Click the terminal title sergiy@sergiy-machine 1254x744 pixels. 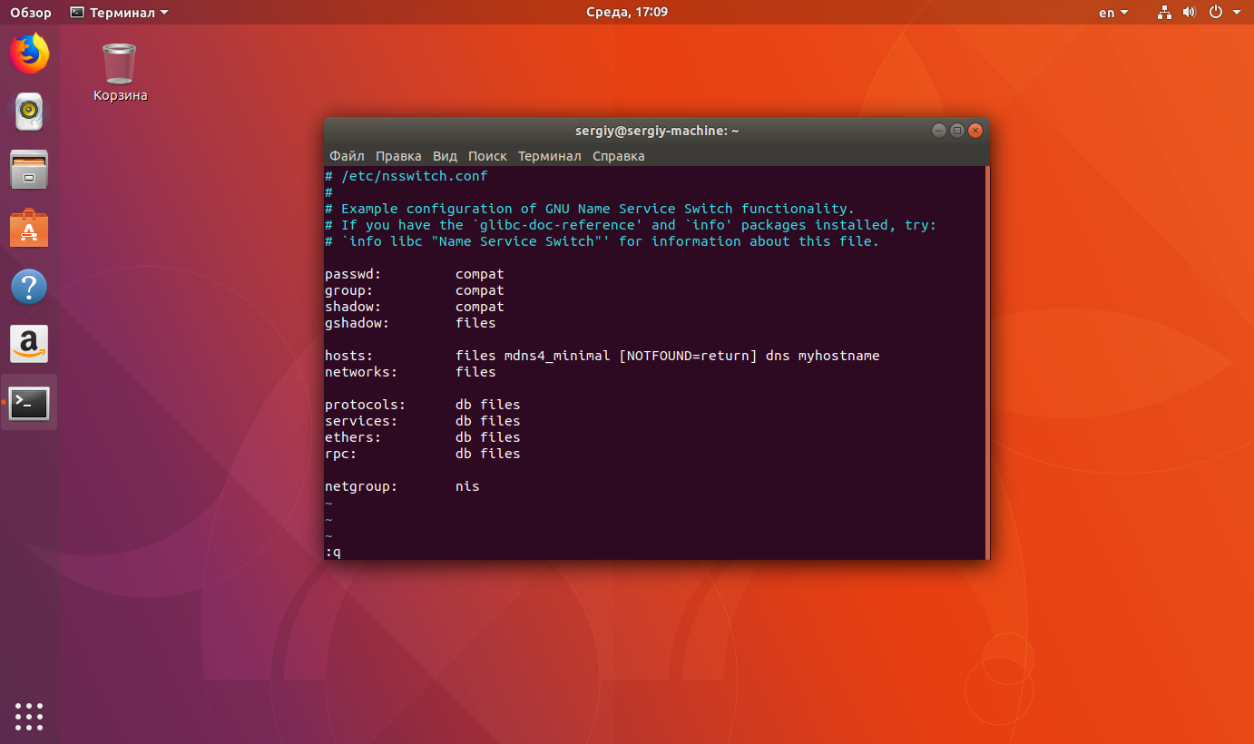click(657, 131)
